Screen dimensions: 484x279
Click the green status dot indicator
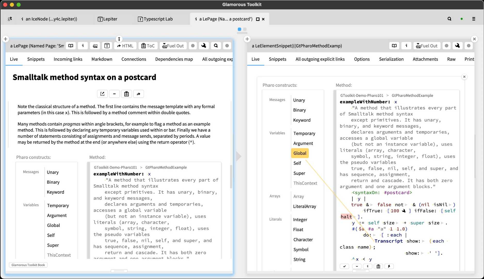pyautogui.click(x=462, y=19)
